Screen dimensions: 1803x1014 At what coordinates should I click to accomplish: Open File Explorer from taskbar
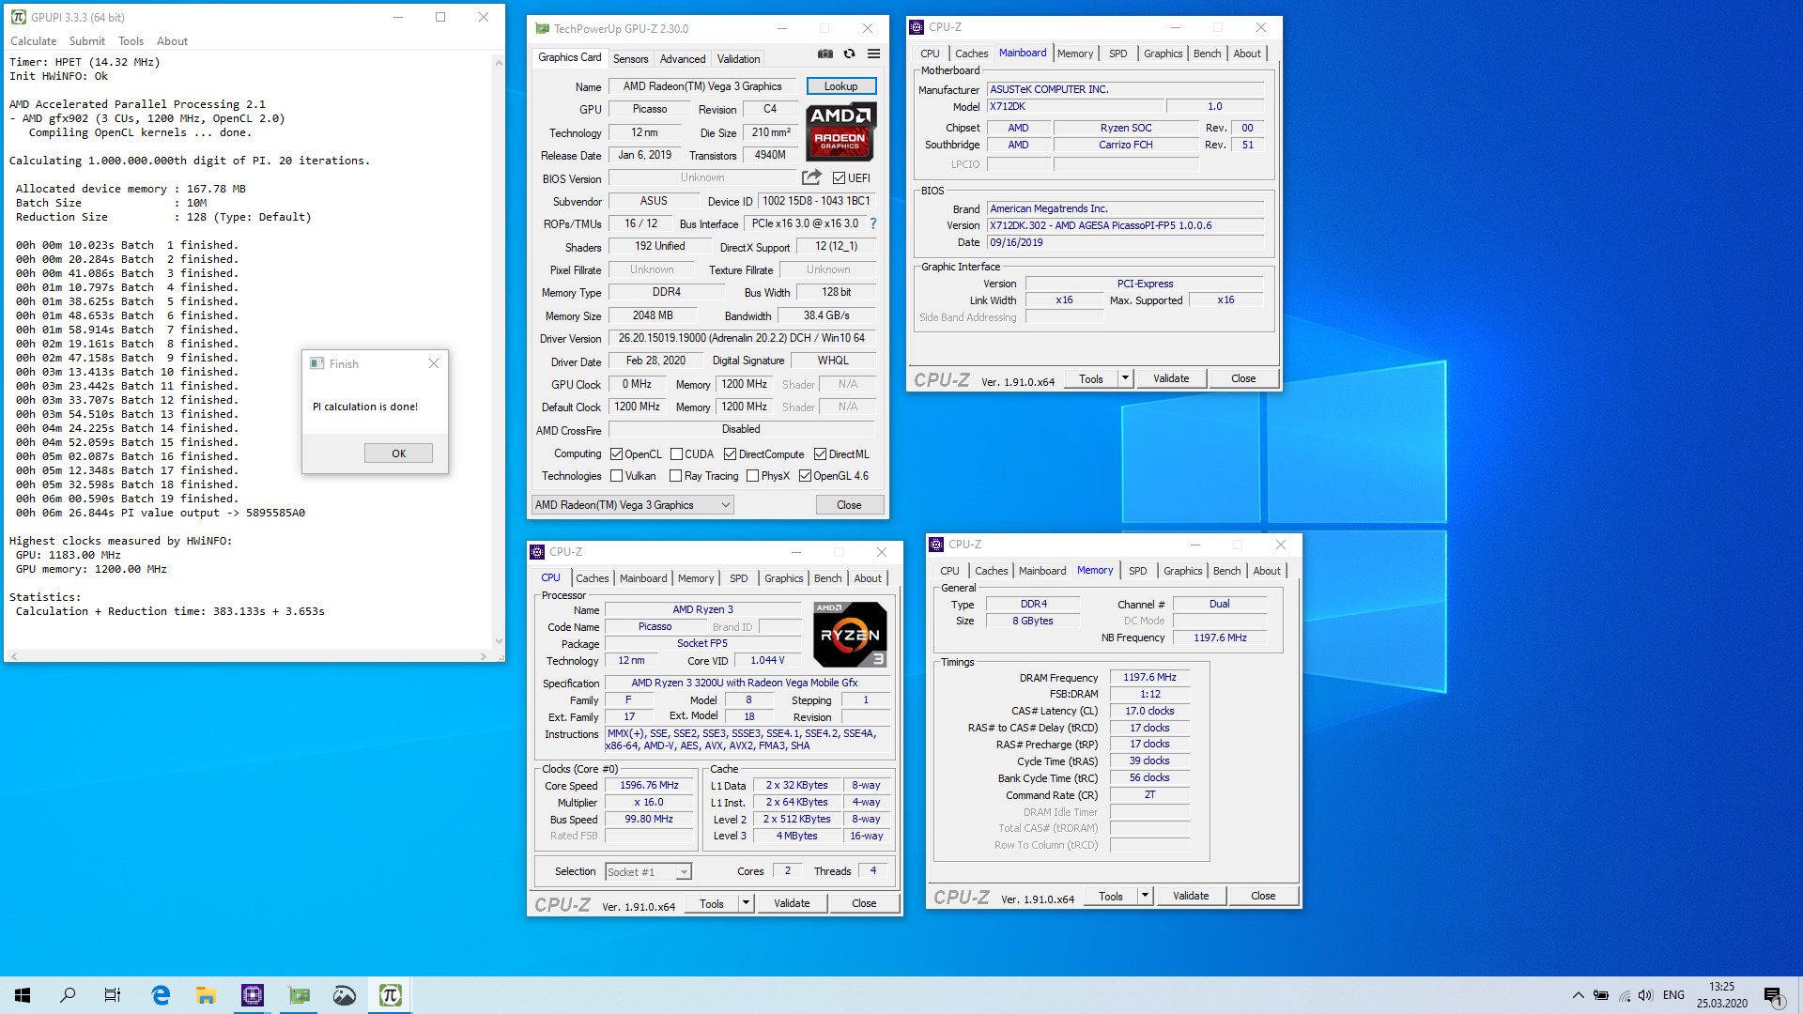206,995
